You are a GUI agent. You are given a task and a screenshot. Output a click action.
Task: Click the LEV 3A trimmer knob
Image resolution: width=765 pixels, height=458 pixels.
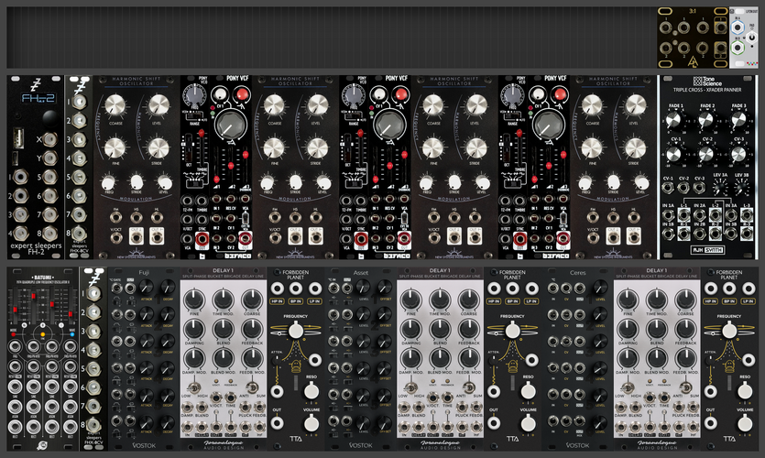[x=721, y=187]
